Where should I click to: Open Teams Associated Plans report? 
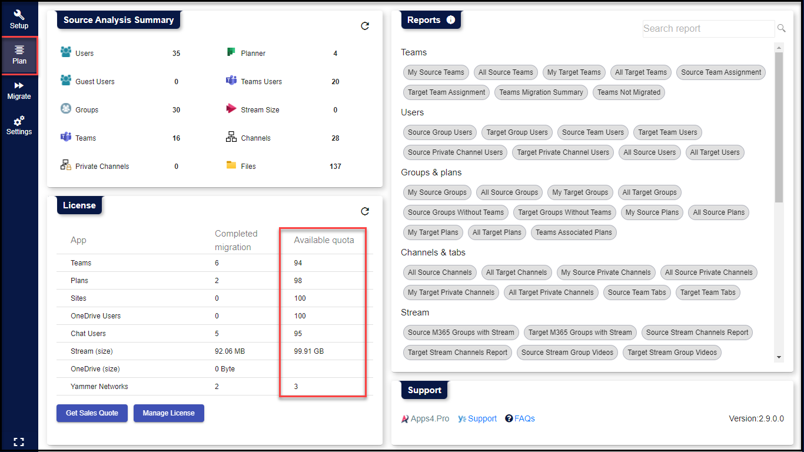574,232
